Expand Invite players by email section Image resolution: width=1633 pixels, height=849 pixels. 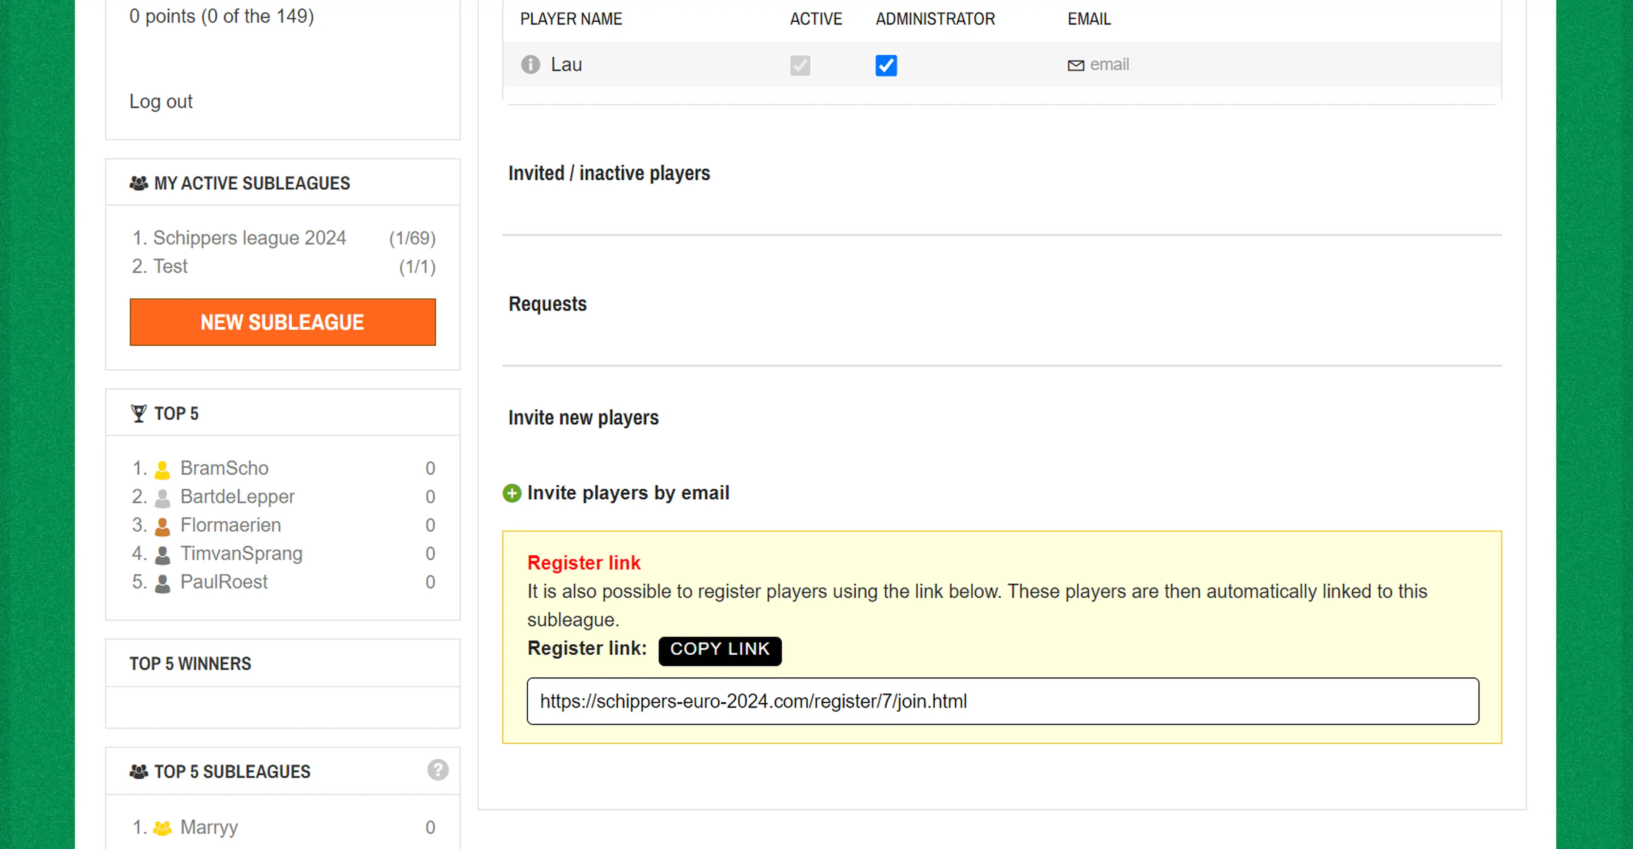click(x=628, y=493)
